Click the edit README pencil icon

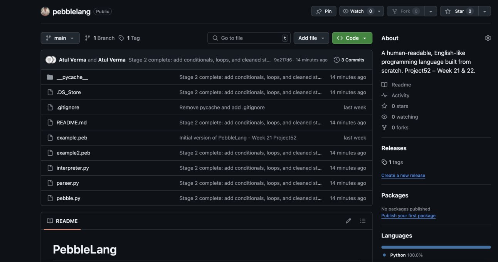(348, 221)
